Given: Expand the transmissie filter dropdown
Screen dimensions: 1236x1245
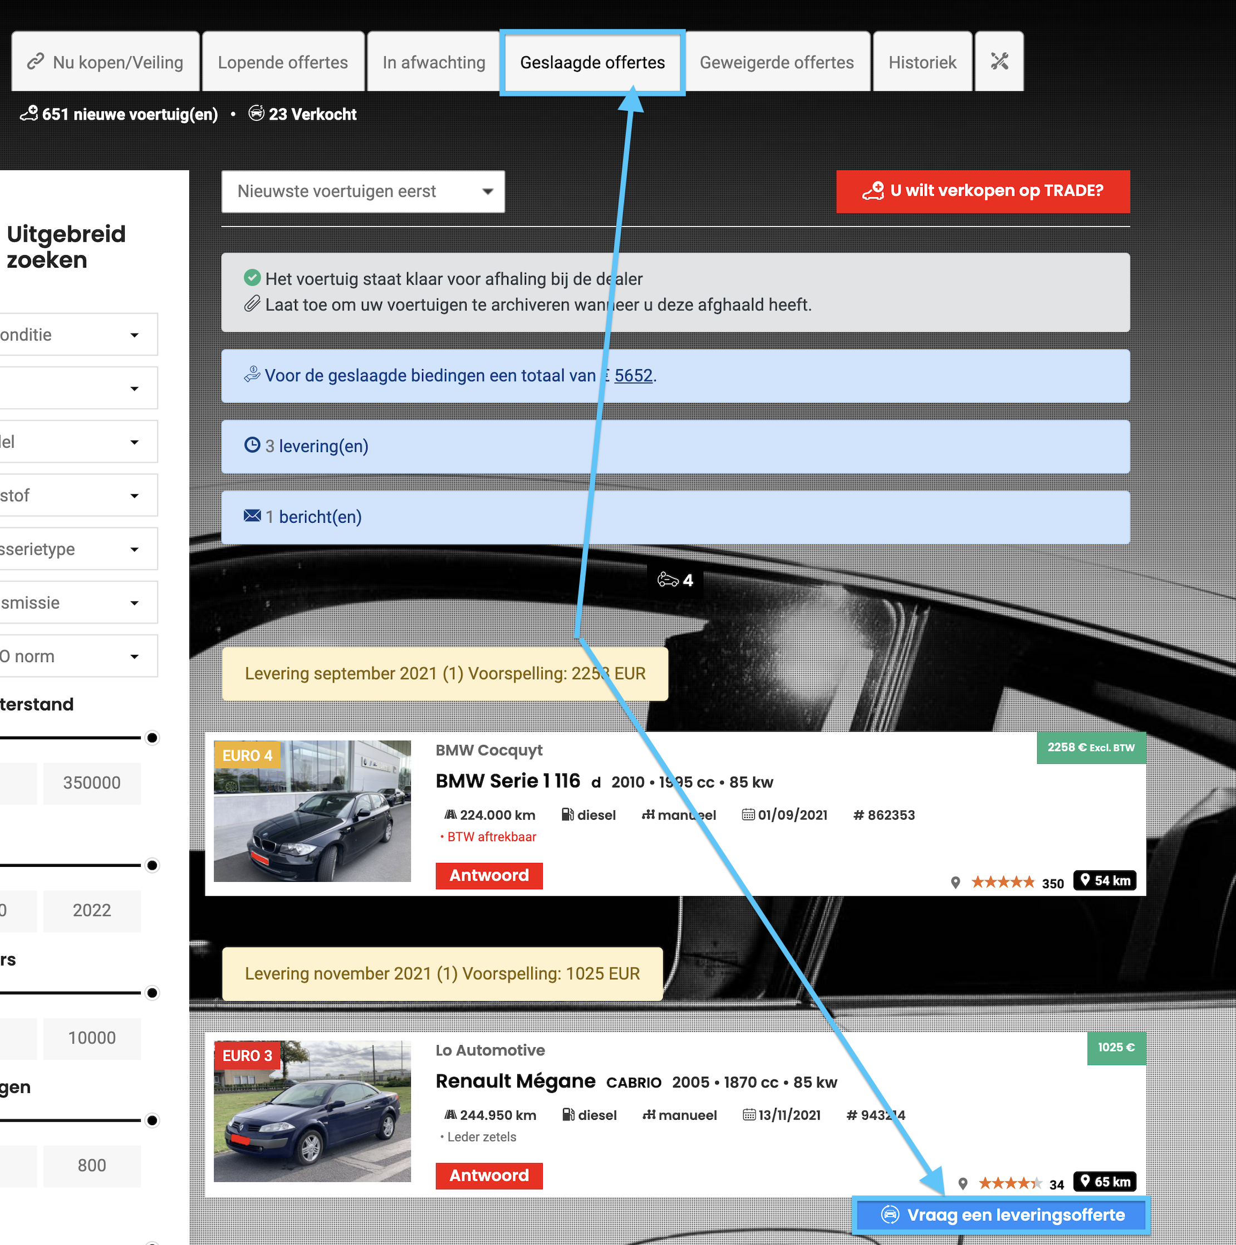Looking at the screenshot, I should click(x=79, y=602).
